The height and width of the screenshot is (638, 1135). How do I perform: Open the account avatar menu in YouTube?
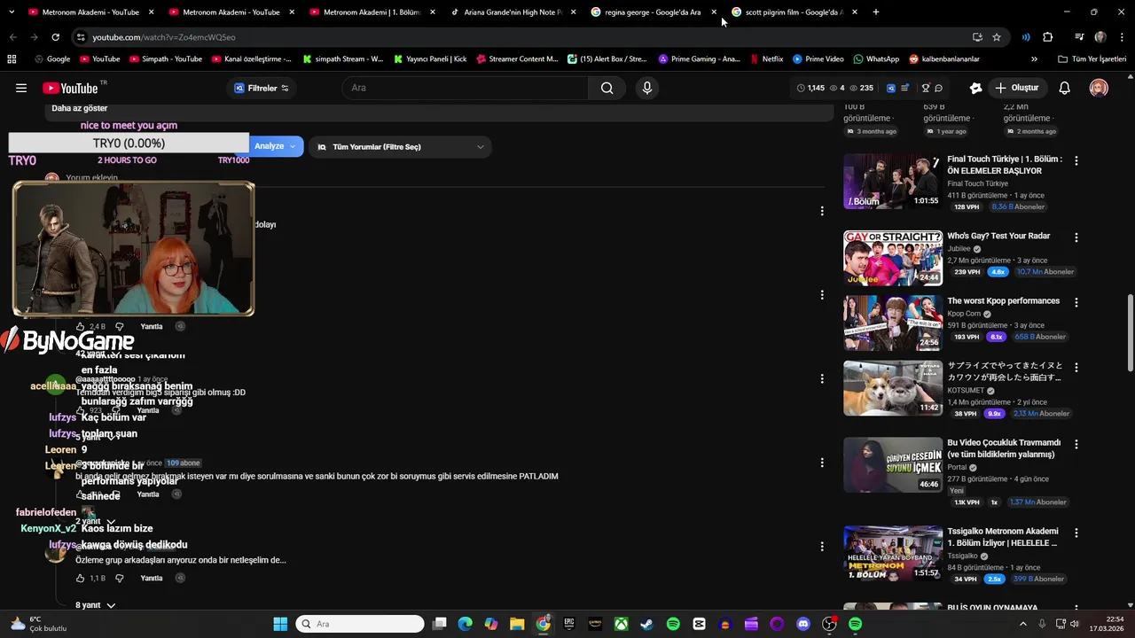pyautogui.click(x=1099, y=88)
